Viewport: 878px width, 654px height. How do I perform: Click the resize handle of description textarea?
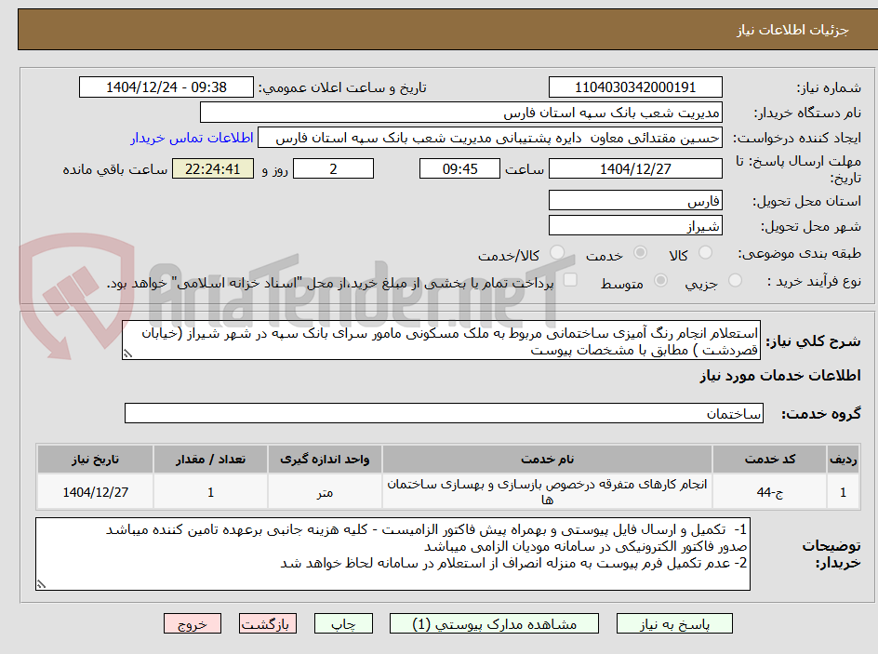127,354
